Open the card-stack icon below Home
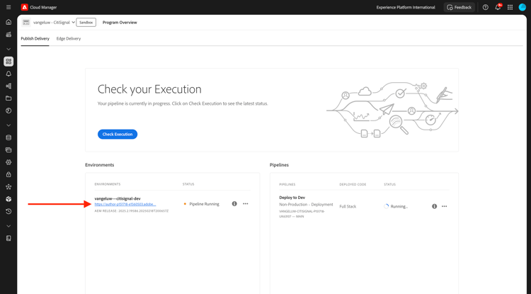Image resolution: width=531 pixels, height=294 pixels. pyautogui.click(x=8, y=34)
